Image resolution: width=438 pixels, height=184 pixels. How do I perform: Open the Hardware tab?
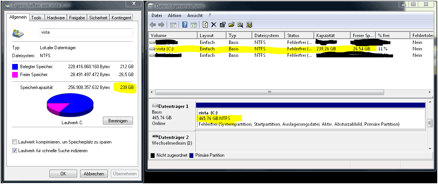click(56, 17)
